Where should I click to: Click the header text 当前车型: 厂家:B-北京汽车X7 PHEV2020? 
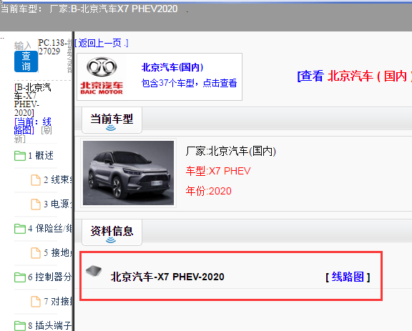[x=89, y=9]
